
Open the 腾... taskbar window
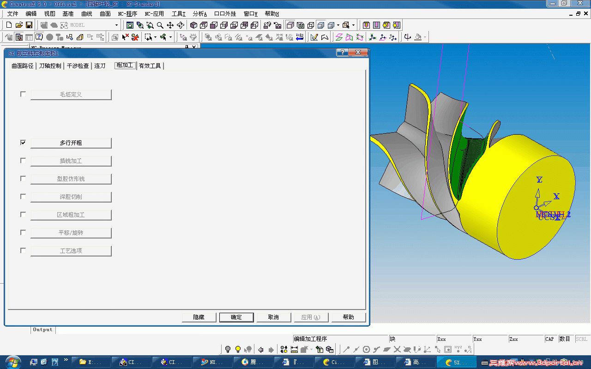(253, 362)
